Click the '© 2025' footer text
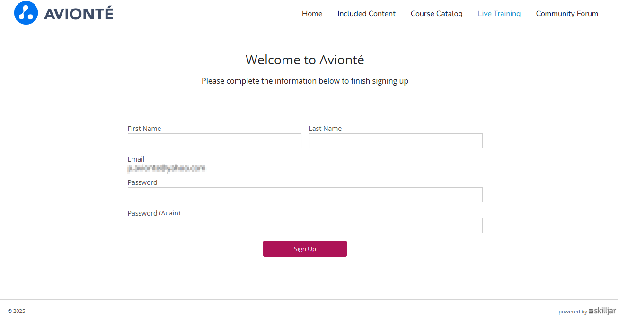The height and width of the screenshot is (321, 618). click(x=17, y=311)
